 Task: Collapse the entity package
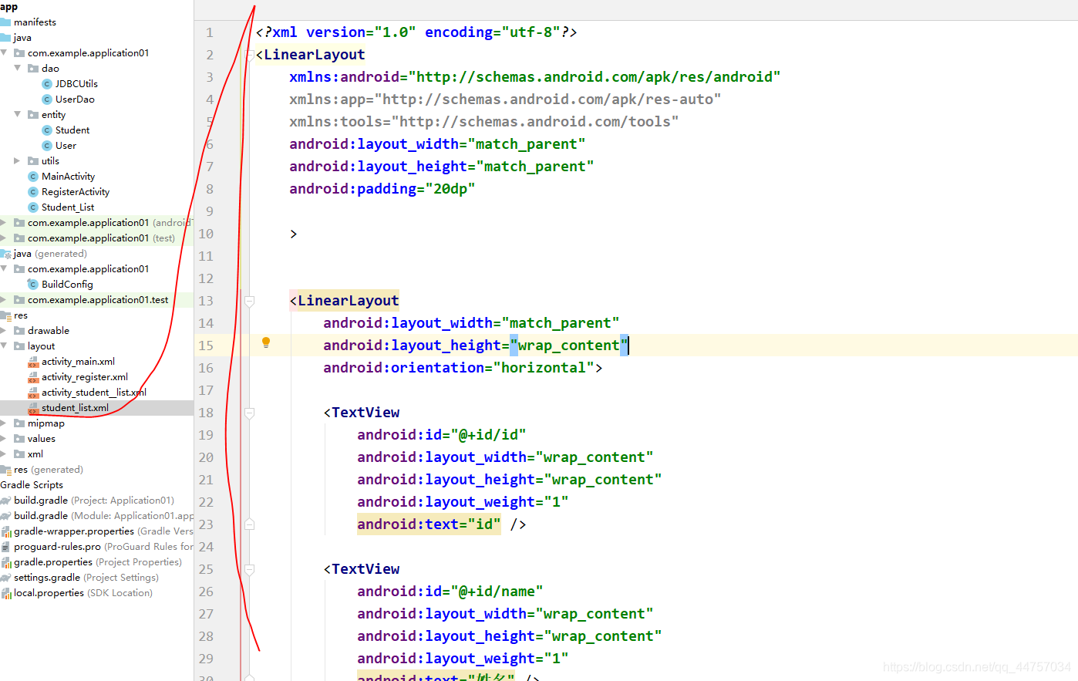click(x=17, y=114)
